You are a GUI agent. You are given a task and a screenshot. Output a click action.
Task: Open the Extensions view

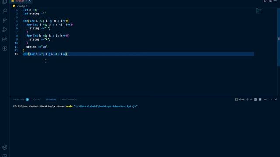[x=4, y=39]
